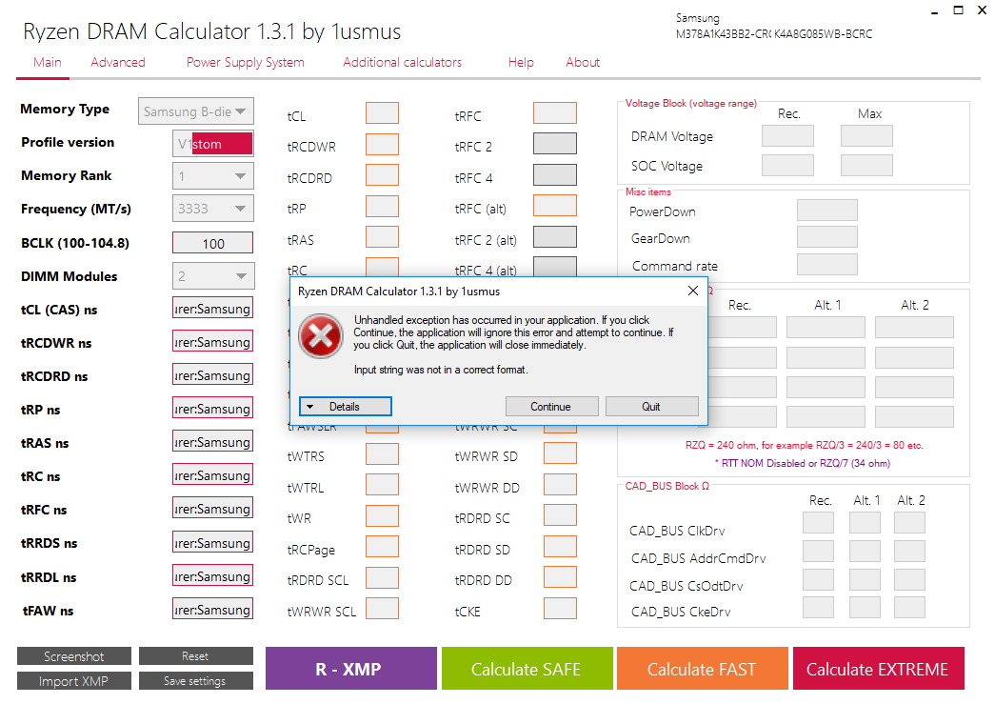This screenshot has width=995, height=704.
Task: Click the CAD_BUS ClkDrv Rec. box
Action: (818, 523)
